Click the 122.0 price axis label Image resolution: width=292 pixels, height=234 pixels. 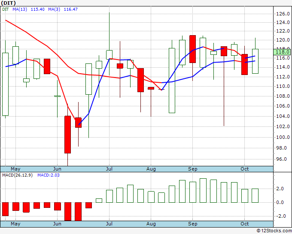point(283,31)
